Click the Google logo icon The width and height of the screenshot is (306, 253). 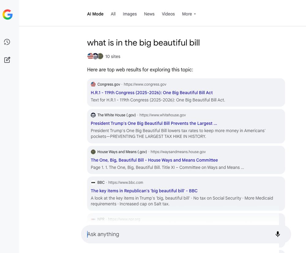coord(7,14)
